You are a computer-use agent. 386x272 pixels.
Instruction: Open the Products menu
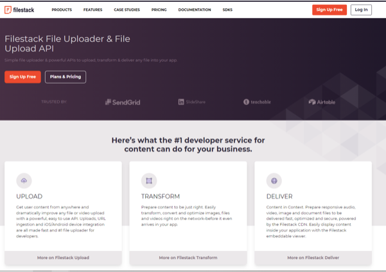(62, 10)
